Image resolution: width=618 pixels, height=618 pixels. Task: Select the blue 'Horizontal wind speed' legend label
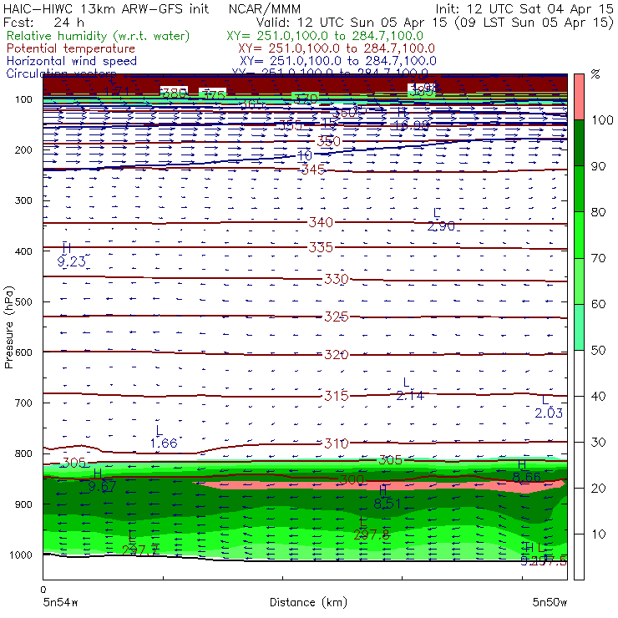coord(72,61)
